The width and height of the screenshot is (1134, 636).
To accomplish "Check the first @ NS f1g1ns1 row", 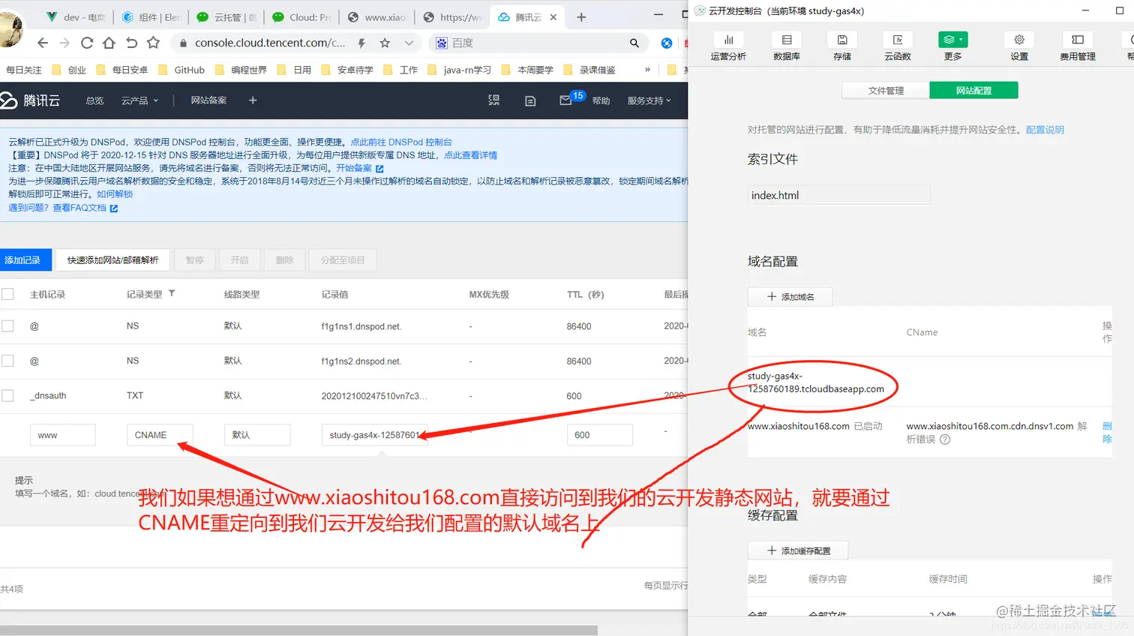I will point(7,326).
